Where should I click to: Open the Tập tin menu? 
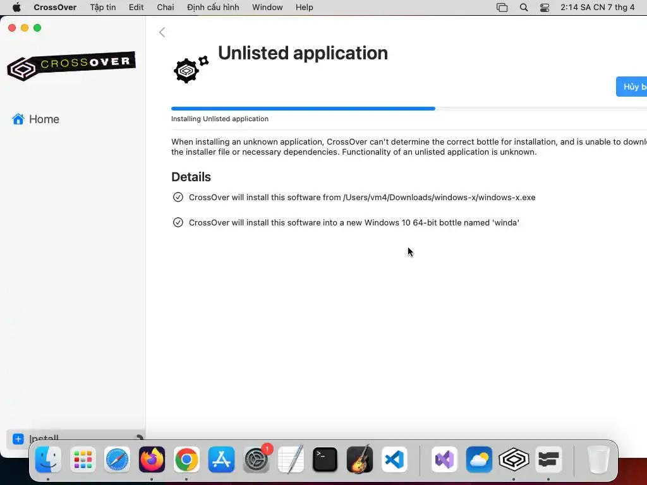point(103,8)
